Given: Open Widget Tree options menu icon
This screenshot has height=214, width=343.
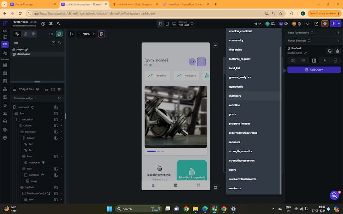Looking at the screenshot, I should pos(59,89).
